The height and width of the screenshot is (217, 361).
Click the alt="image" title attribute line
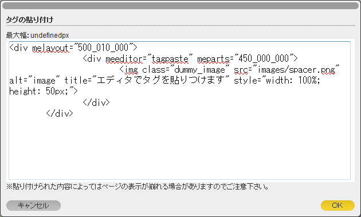pos(164,80)
